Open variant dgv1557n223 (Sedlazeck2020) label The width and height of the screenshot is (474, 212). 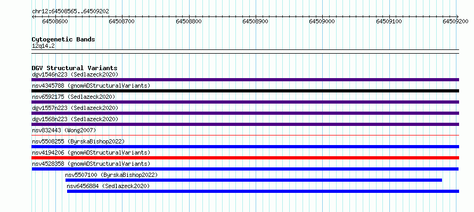(75, 108)
